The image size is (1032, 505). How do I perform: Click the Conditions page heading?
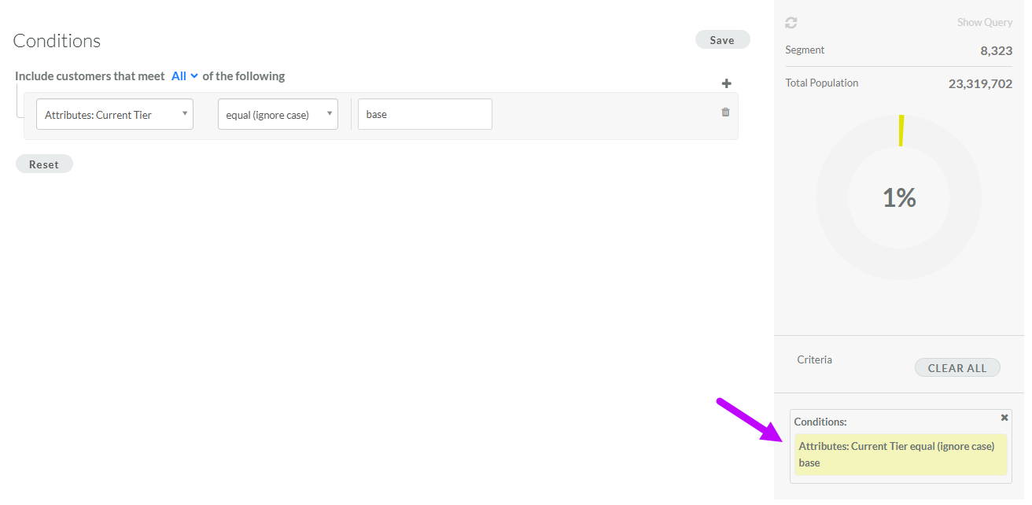pos(57,41)
